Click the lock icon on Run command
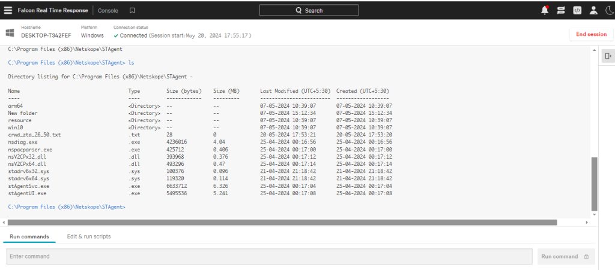This screenshot has width=615, height=270. (586, 257)
